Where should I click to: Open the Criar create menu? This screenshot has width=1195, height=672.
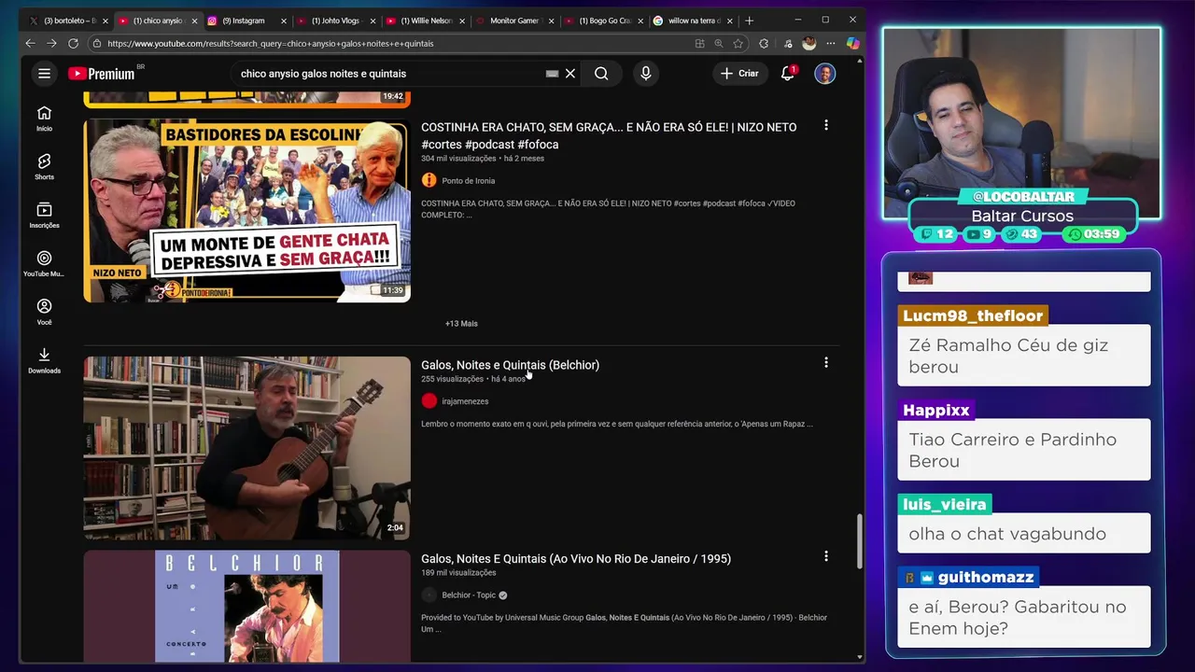click(x=740, y=74)
